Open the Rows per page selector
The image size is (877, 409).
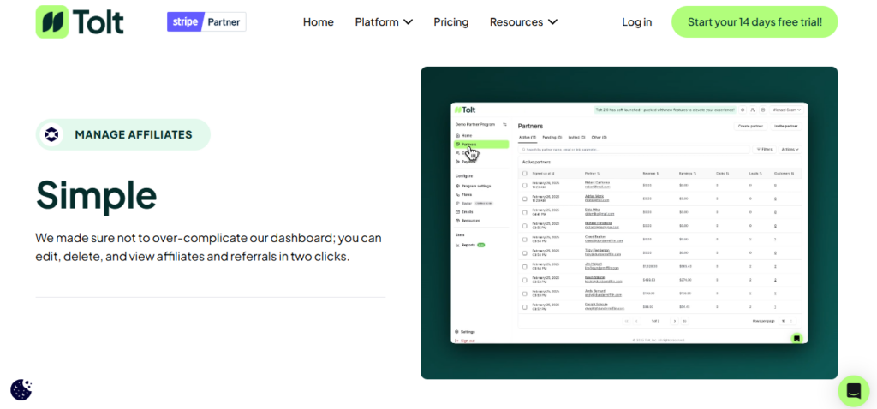[788, 321]
